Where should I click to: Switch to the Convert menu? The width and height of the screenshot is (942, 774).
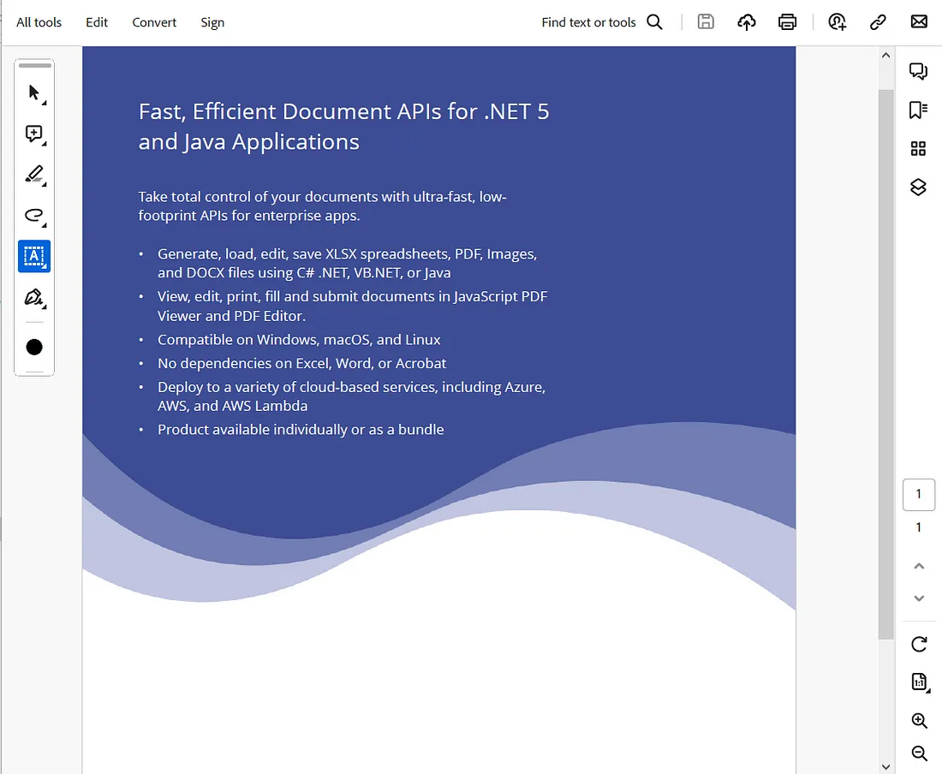pos(154,22)
